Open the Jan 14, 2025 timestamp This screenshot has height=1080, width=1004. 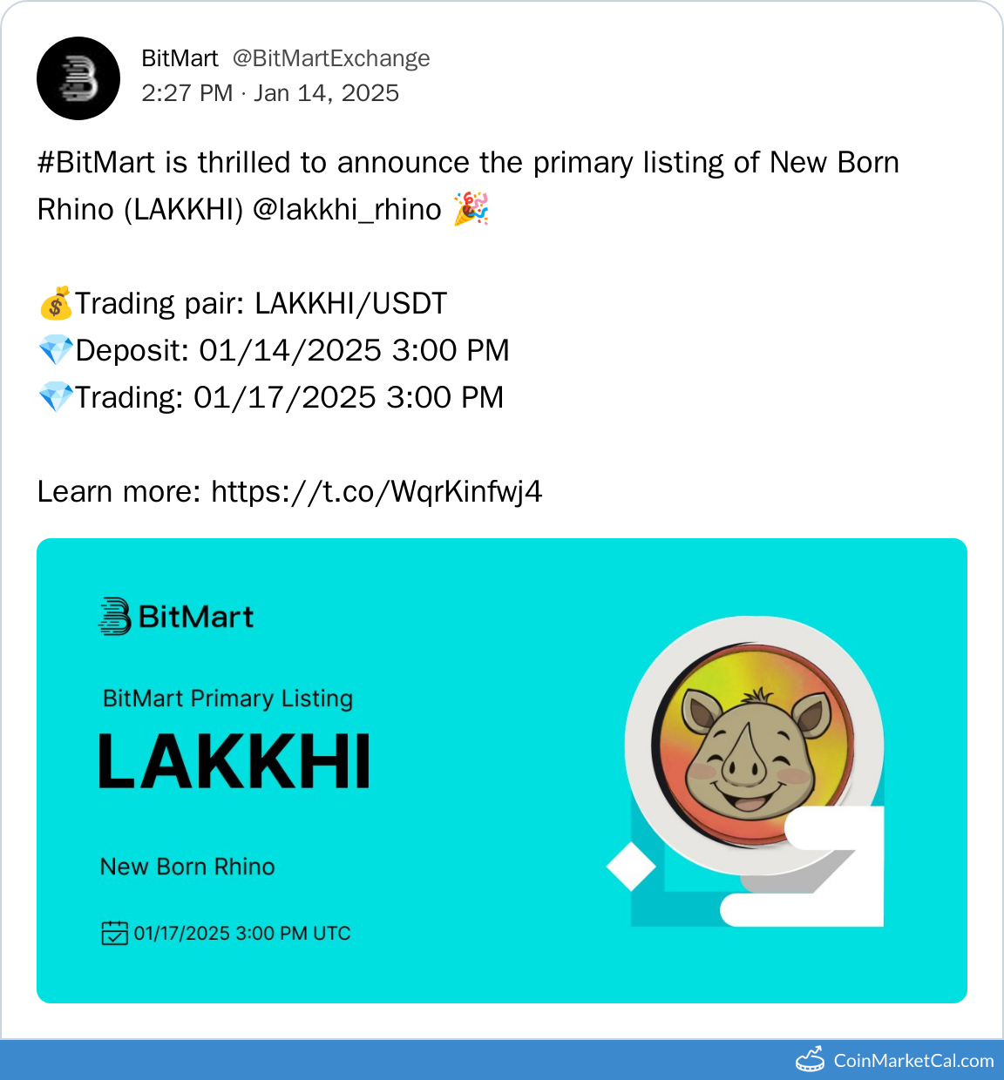point(326,93)
